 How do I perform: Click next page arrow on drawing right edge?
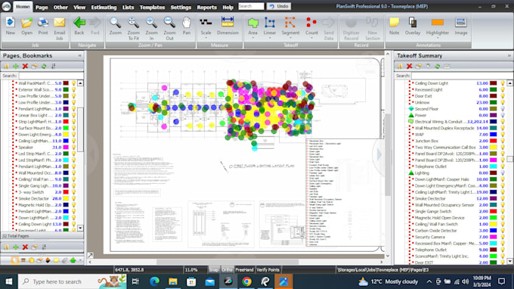click(379, 154)
